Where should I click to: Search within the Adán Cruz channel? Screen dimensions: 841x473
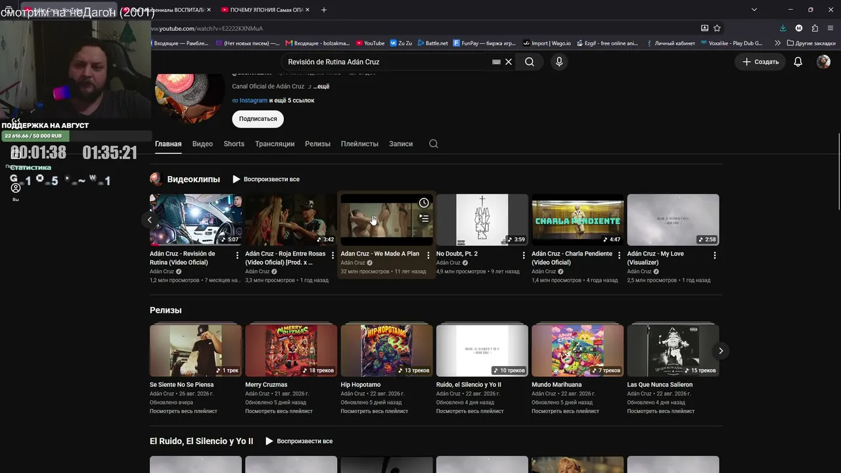click(x=434, y=144)
